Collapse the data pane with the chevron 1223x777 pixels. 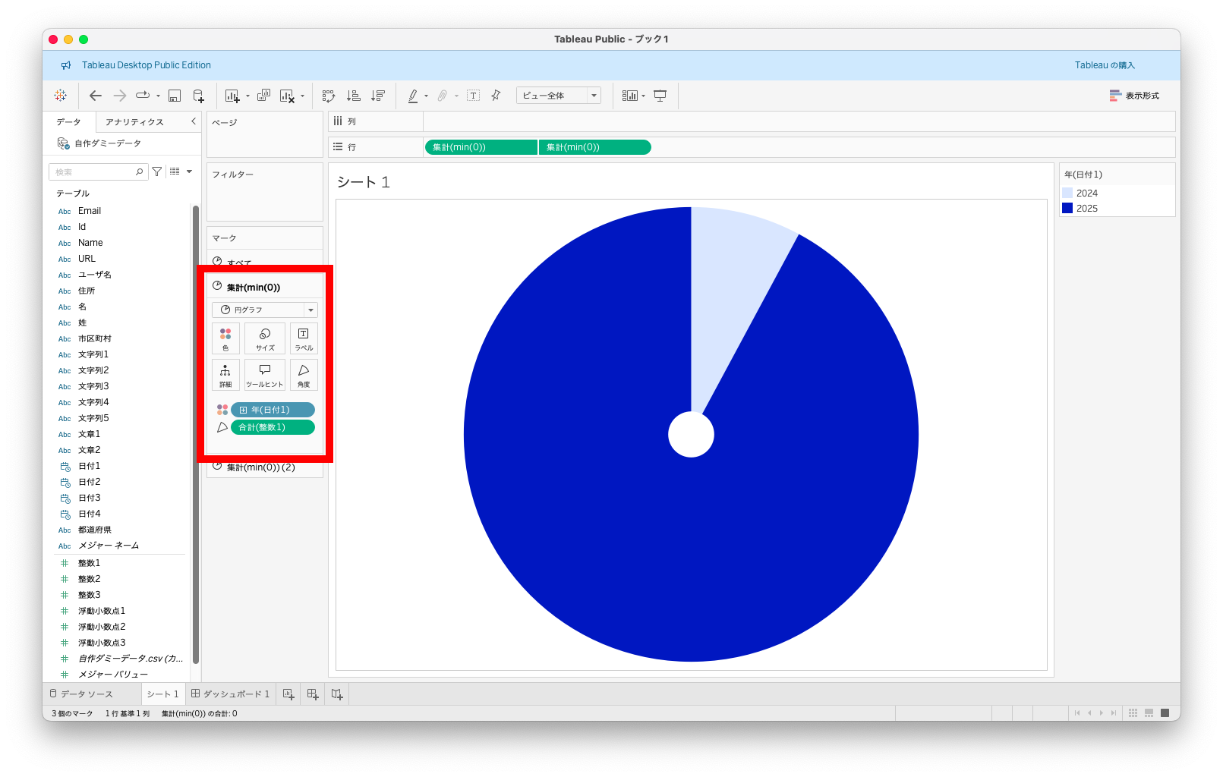tap(194, 121)
